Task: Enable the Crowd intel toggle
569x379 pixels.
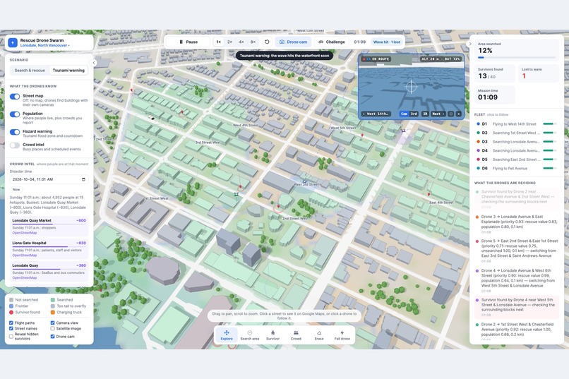Action: pos(15,145)
